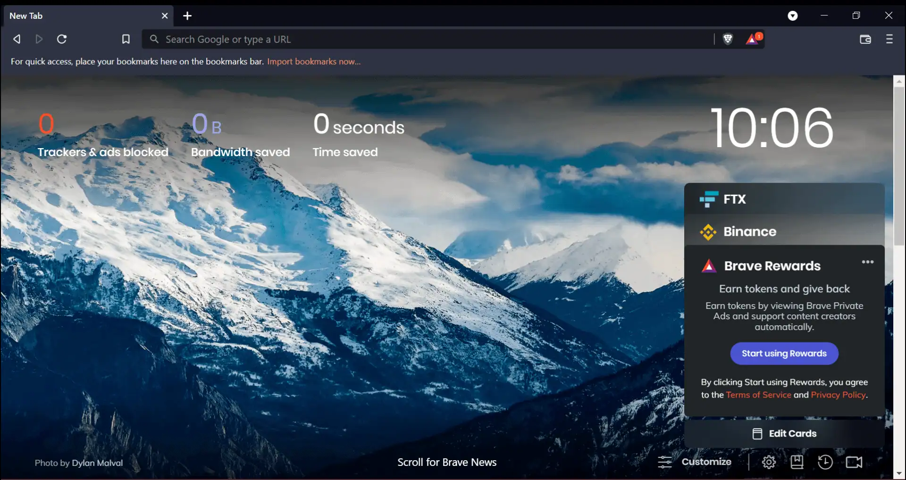
Task: Expand the Binance card
Action: (784, 232)
